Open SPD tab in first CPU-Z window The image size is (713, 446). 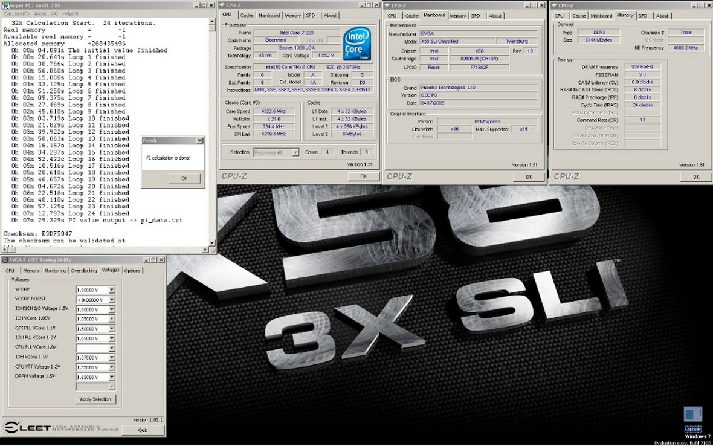311,16
